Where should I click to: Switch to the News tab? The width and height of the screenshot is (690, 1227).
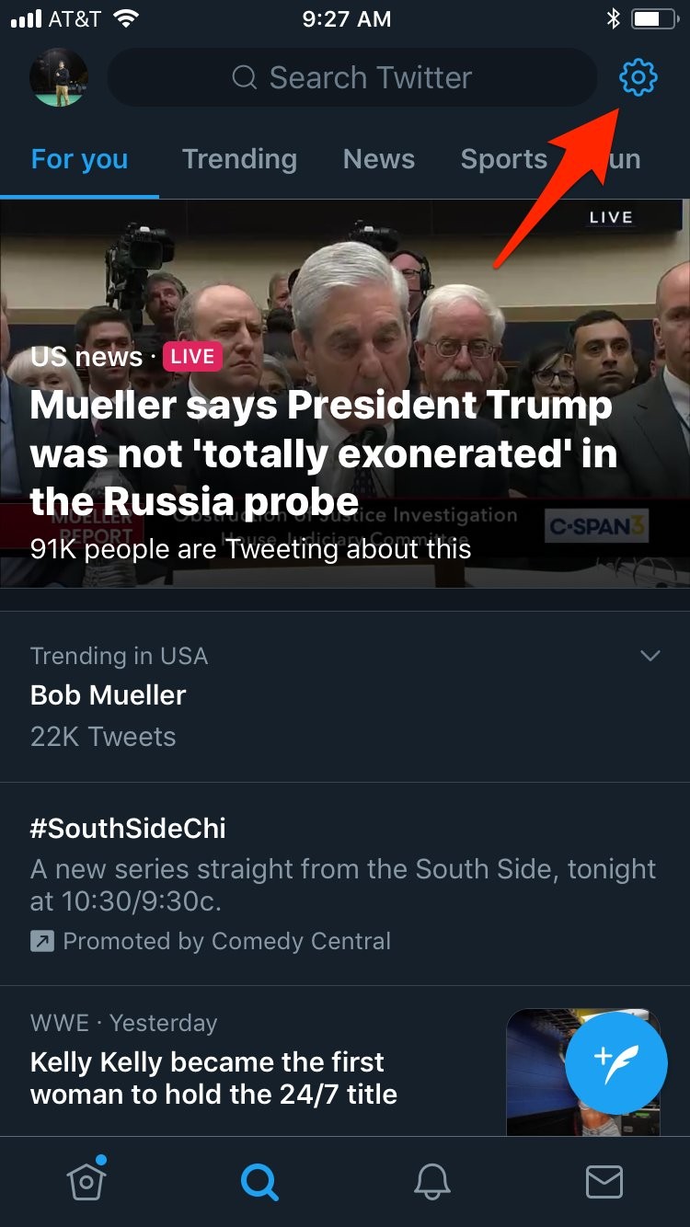pos(378,159)
